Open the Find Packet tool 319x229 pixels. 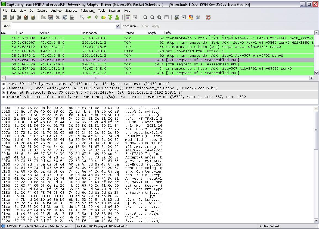coord(82,17)
